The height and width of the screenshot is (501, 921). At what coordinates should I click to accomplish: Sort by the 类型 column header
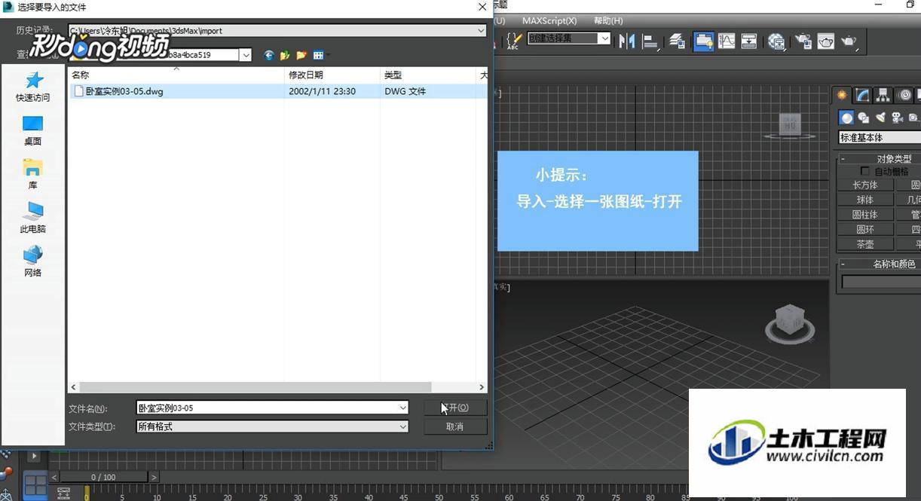pyautogui.click(x=429, y=75)
